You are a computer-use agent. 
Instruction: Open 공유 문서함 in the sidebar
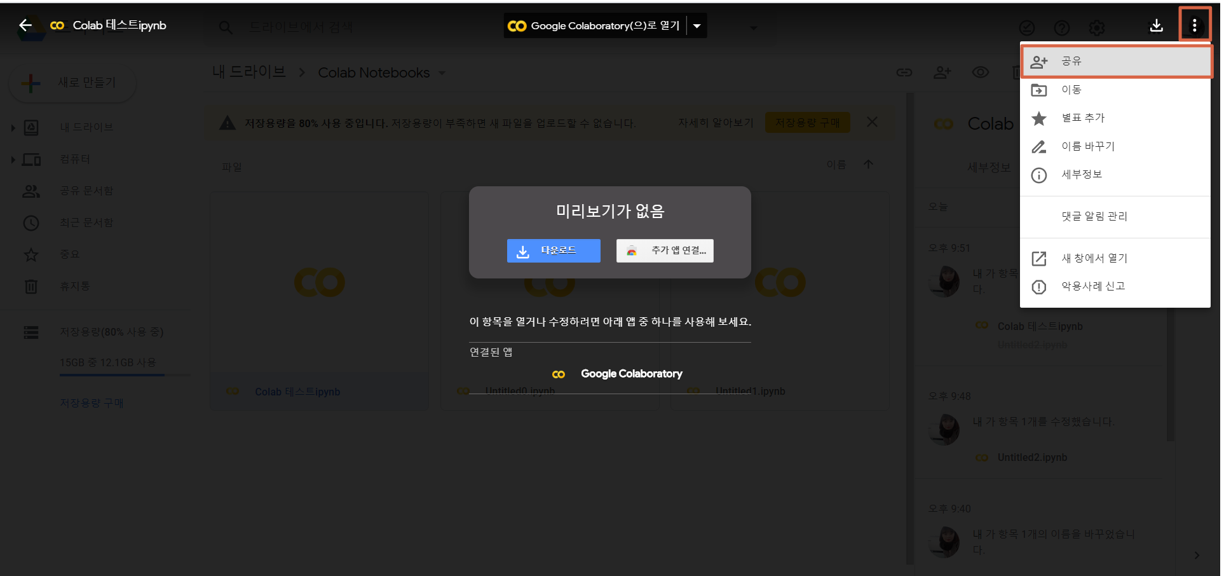click(86, 191)
